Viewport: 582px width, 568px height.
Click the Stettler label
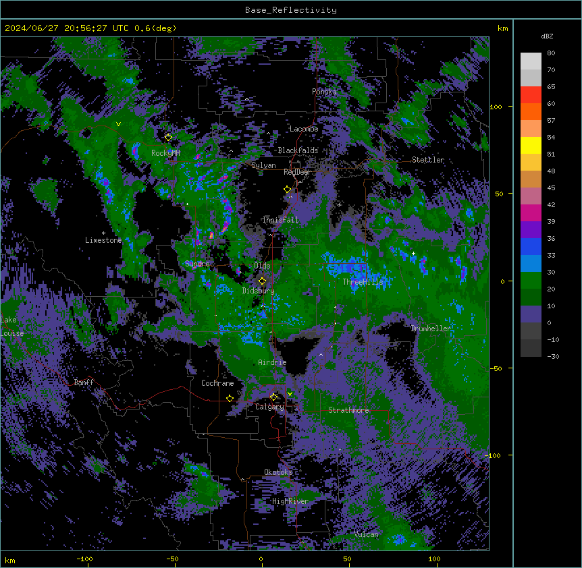coord(428,160)
